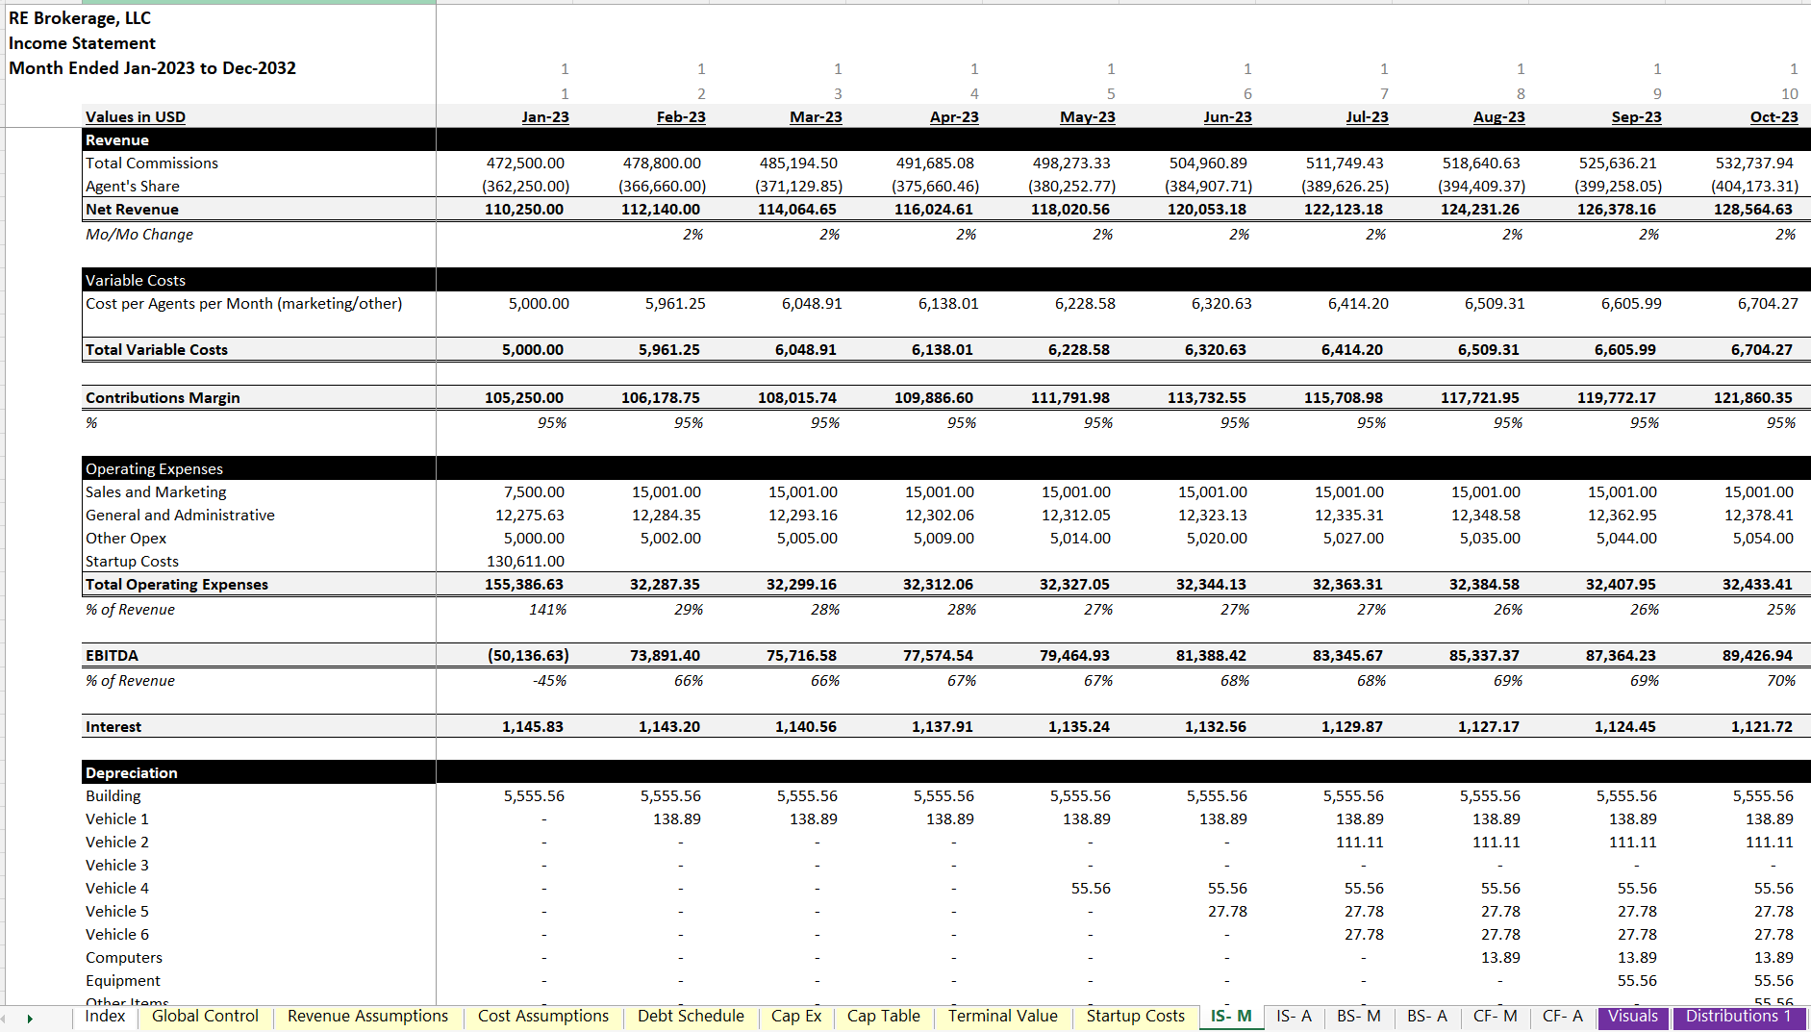The height and width of the screenshot is (1032, 1811).
Task: Select the Depreciation section header
Action: tap(259, 772)
